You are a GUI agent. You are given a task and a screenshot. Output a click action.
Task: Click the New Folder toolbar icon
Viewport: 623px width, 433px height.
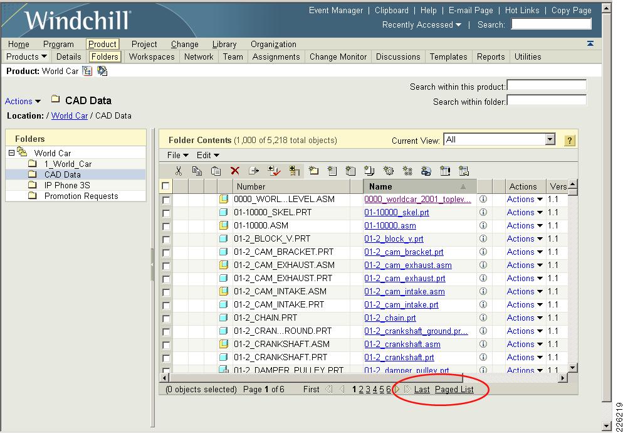[x=314, y=171]
